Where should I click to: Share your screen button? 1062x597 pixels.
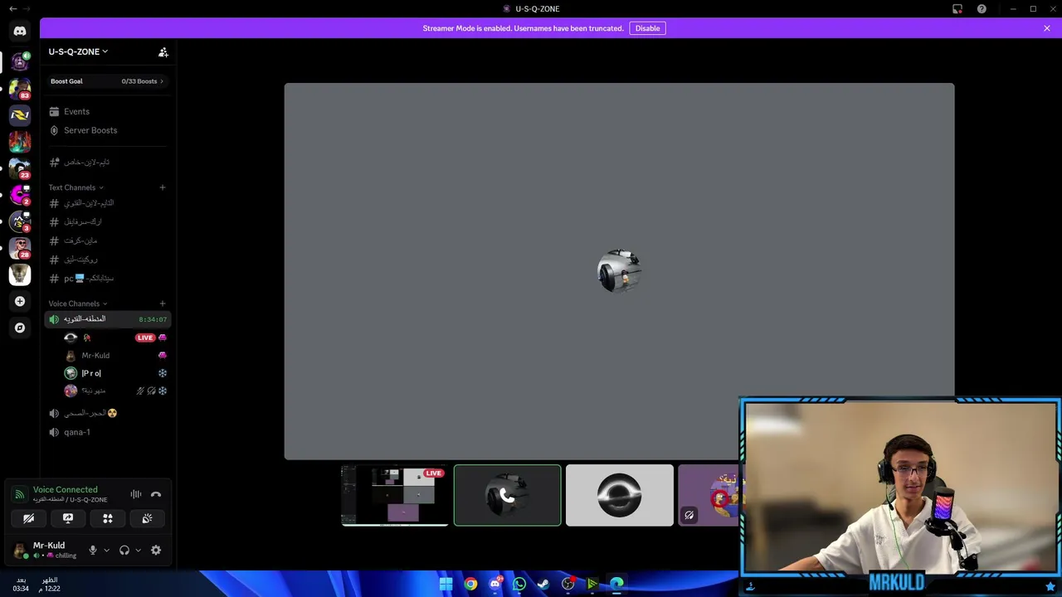click(x=68, y=518)
